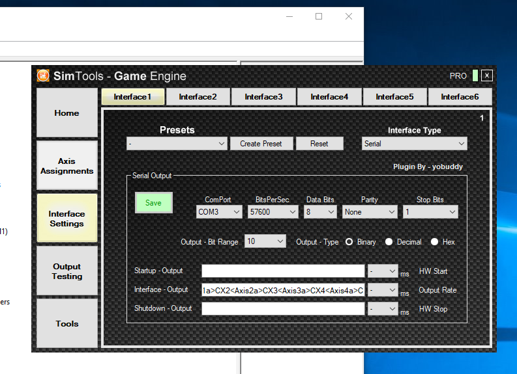Open the Stop Bits dropdown
This screenshot has height=374, width=517.
click(430, 212)
